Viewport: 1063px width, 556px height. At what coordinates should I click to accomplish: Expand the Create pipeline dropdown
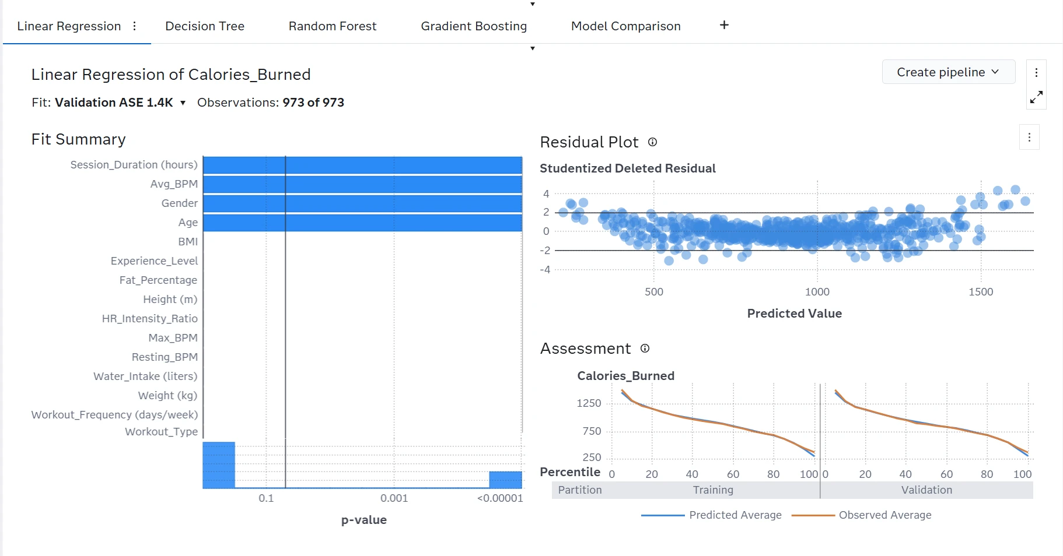pyautogui.click(x=948, y=72)
